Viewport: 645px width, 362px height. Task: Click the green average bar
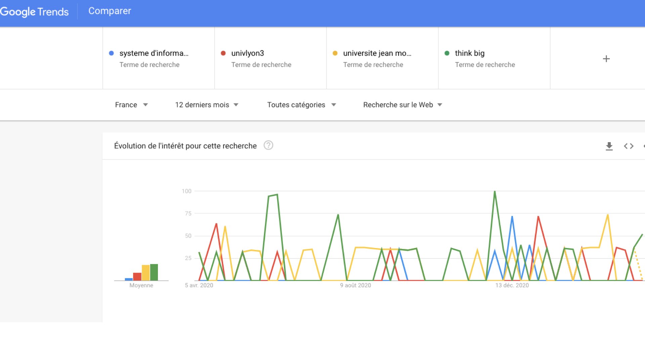154,272
